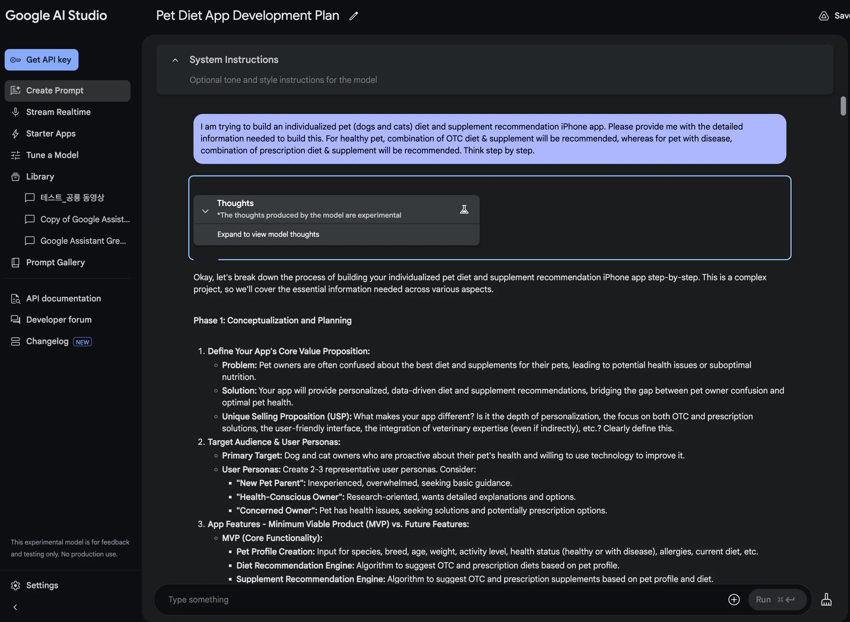Click the chat icon beside Copy of Google Assist...
Viewport: 850px width, 622px height.
point(30,220)
